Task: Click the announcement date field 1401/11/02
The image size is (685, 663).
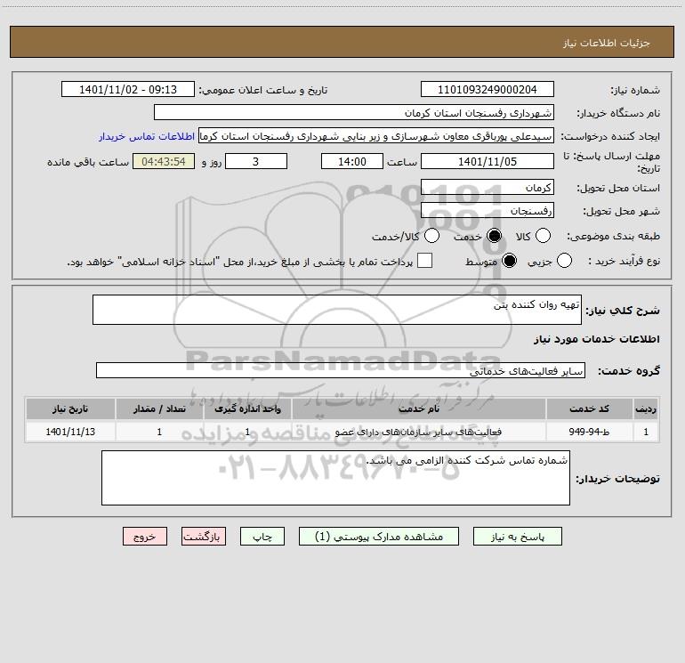Action: [128, 89]
